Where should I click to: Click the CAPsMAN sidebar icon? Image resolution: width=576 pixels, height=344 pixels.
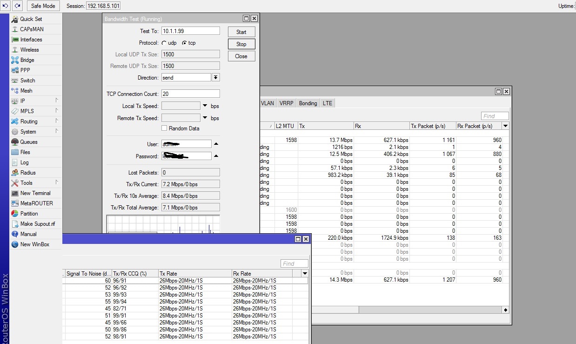tap(15, 29)
